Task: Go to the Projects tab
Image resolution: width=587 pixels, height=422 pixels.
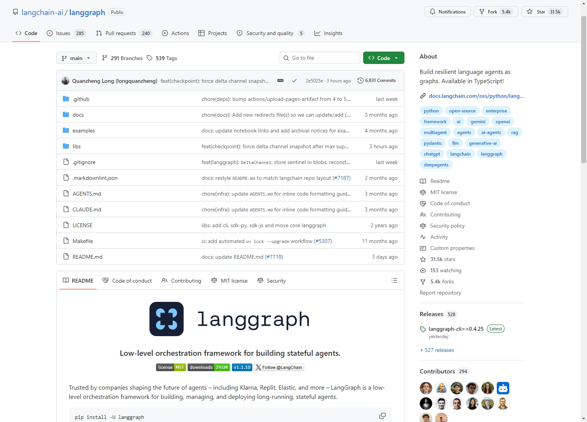Action: [213, 33]
